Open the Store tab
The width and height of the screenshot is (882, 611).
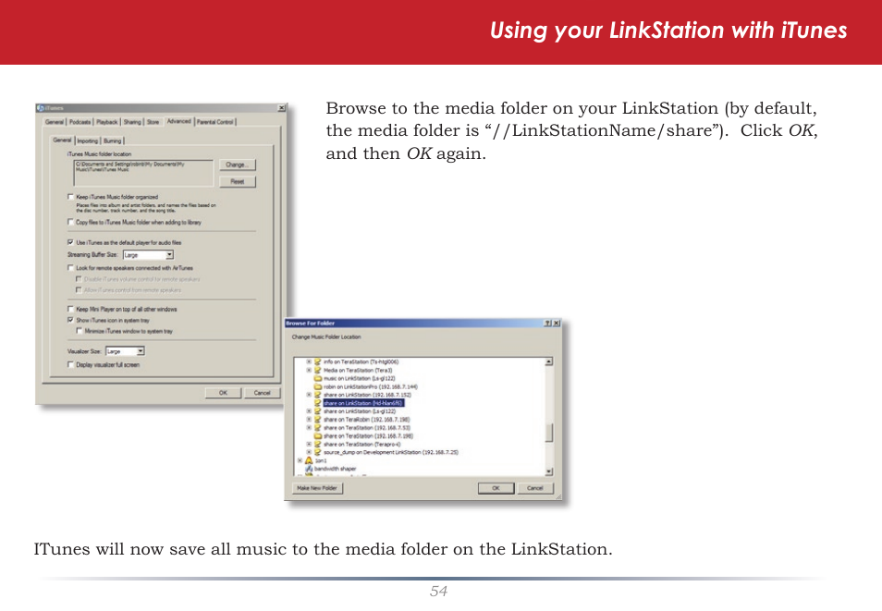pyautogui.click(x=153, y=122)
